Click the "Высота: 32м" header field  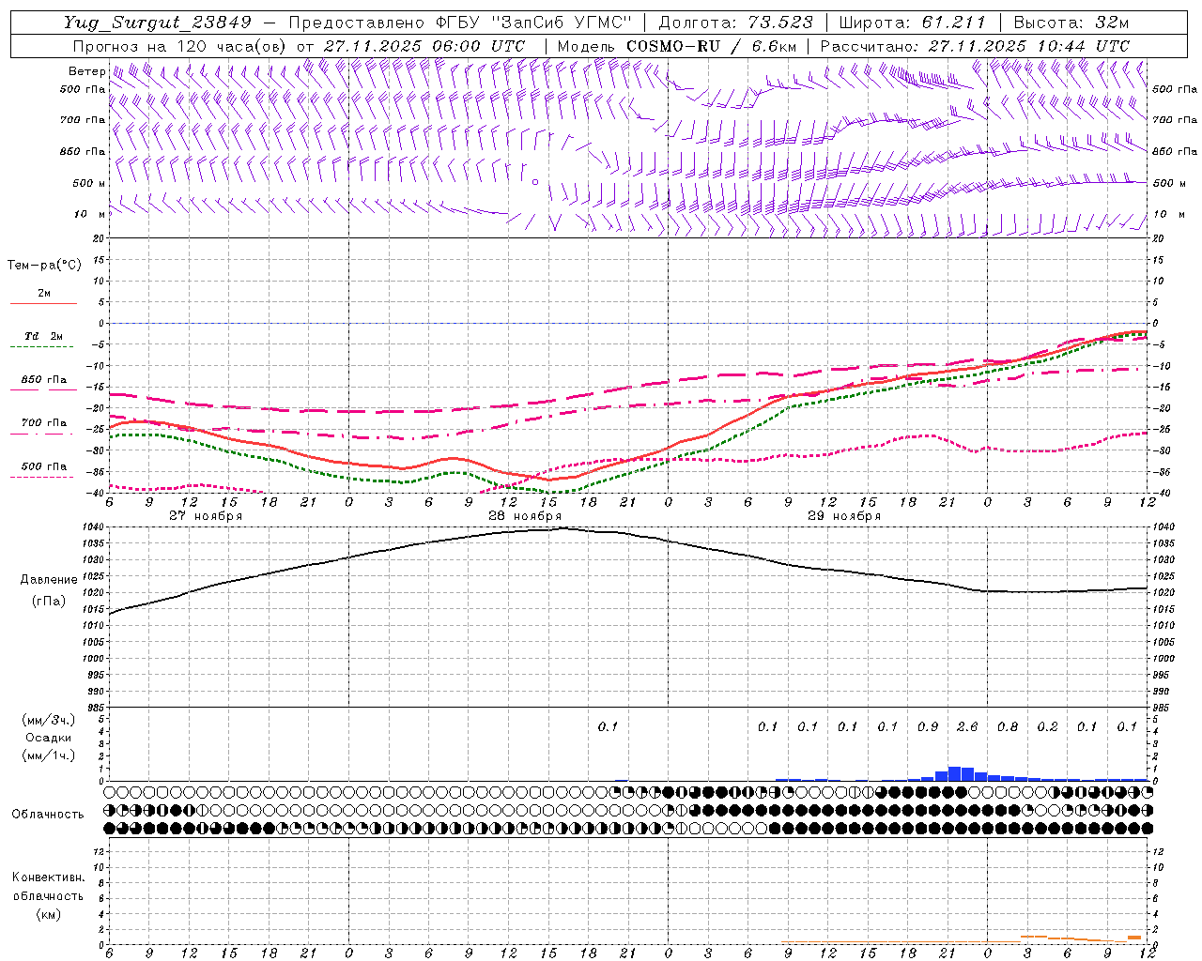(x=1071, y=23)
